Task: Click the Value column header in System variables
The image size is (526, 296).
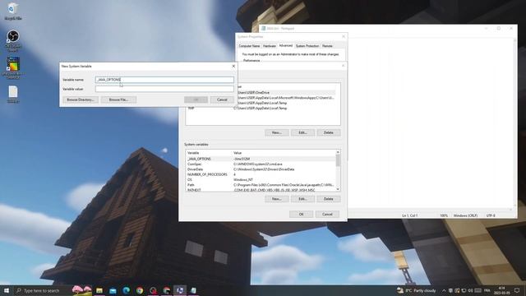Action: [x=284, y=153]
